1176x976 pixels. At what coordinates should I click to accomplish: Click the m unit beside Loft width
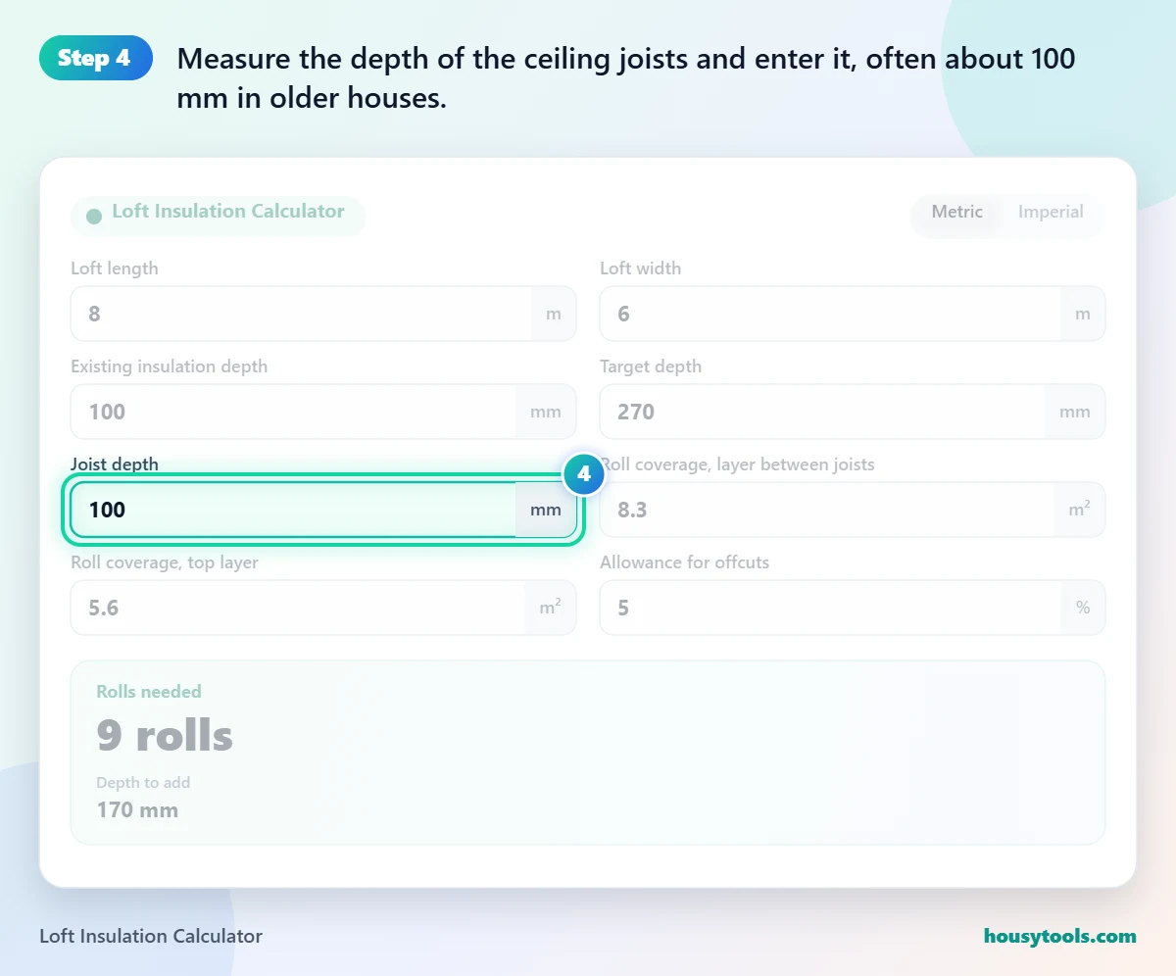pyautogui.click(x=1083, y=314)
